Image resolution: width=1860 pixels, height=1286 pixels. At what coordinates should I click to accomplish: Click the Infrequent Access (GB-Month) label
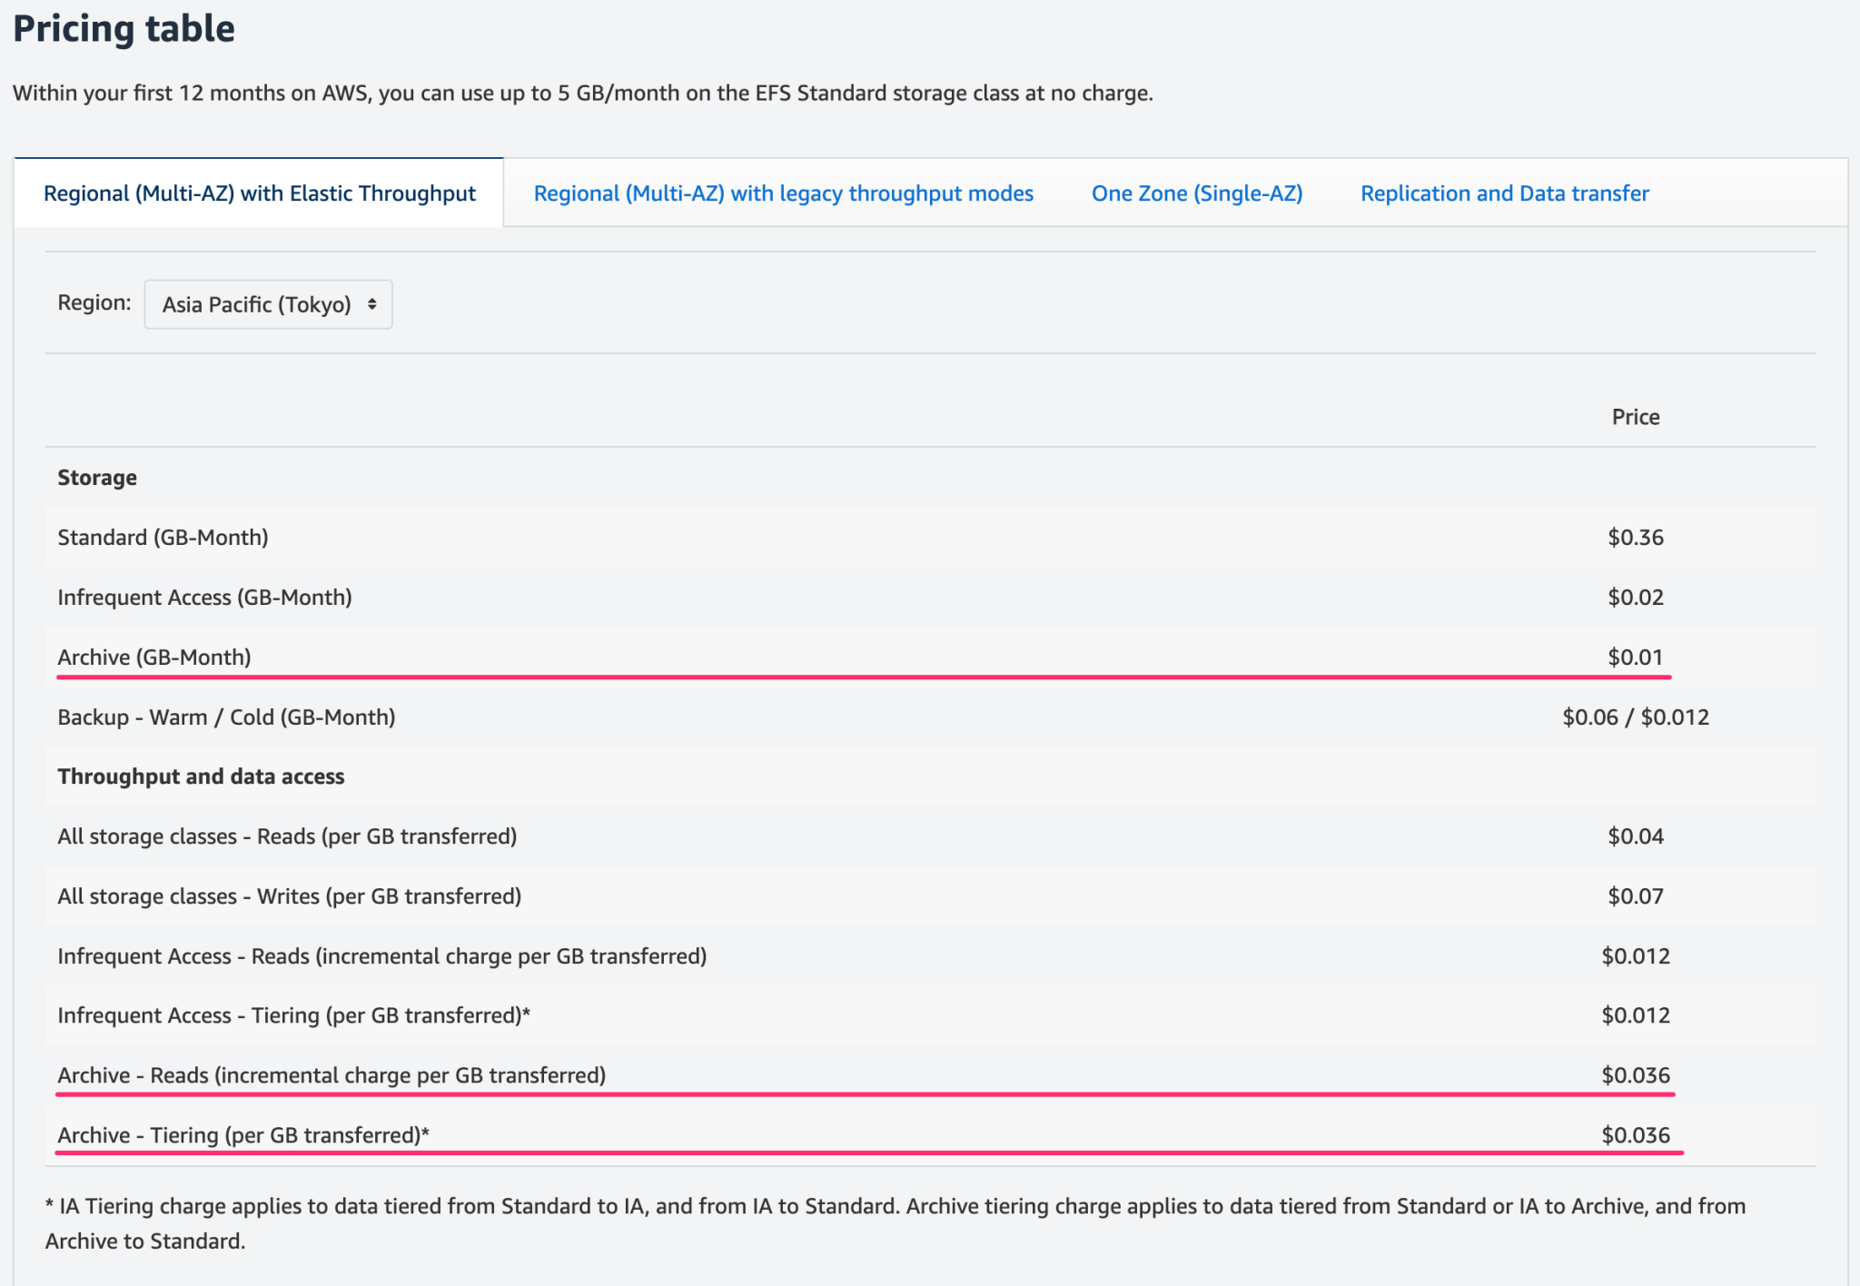204,597
